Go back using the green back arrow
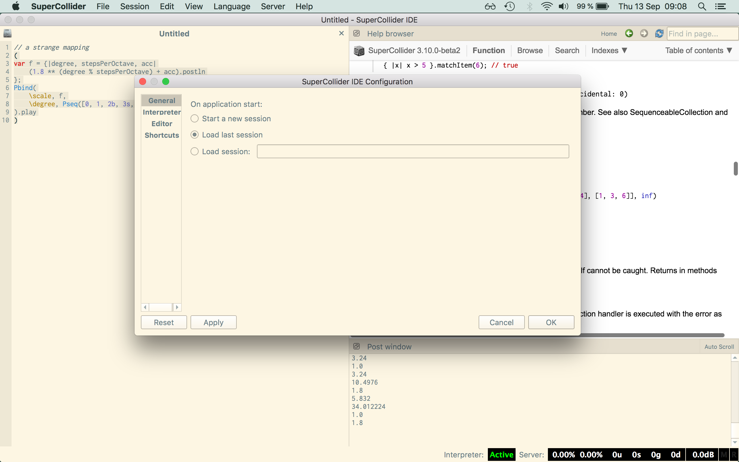This screenshot has height=462, width=739. tap(629, 33)
